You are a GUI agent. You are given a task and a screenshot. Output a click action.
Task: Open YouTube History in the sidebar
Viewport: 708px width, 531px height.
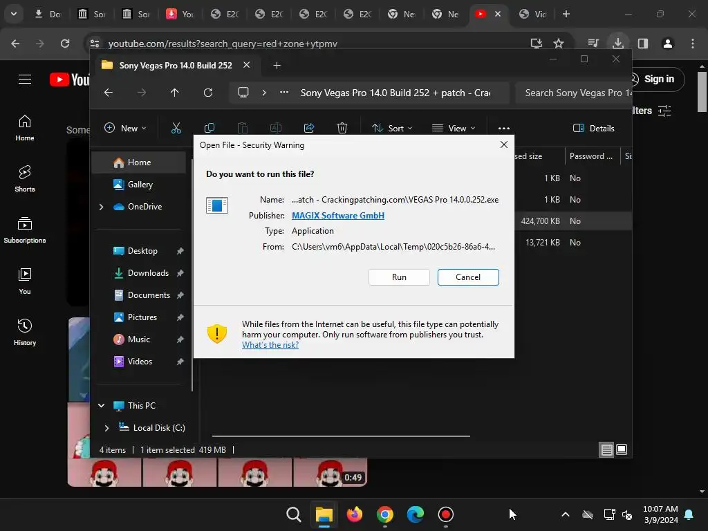click(x=25, y=332)
